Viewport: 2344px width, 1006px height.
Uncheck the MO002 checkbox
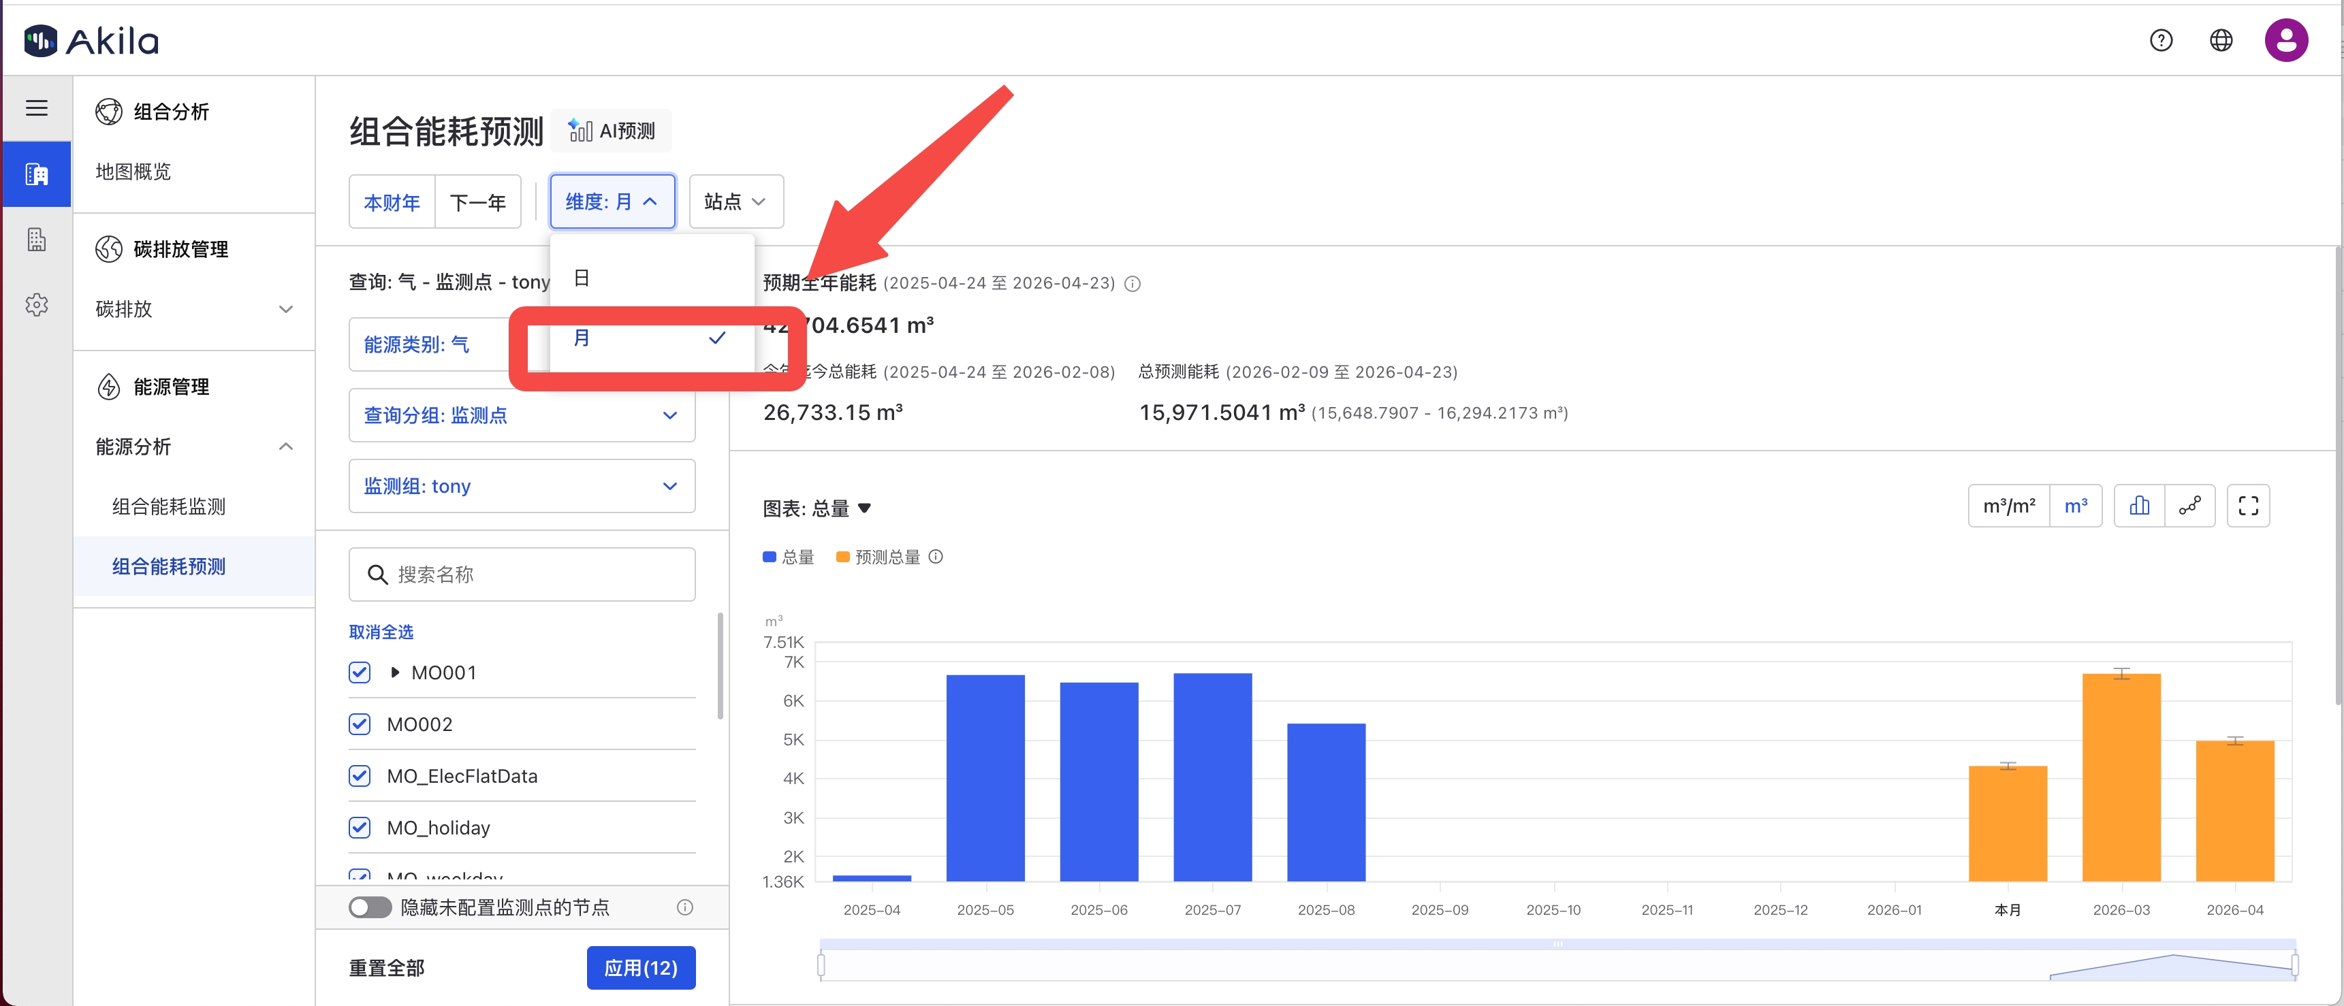click(360, 724)
